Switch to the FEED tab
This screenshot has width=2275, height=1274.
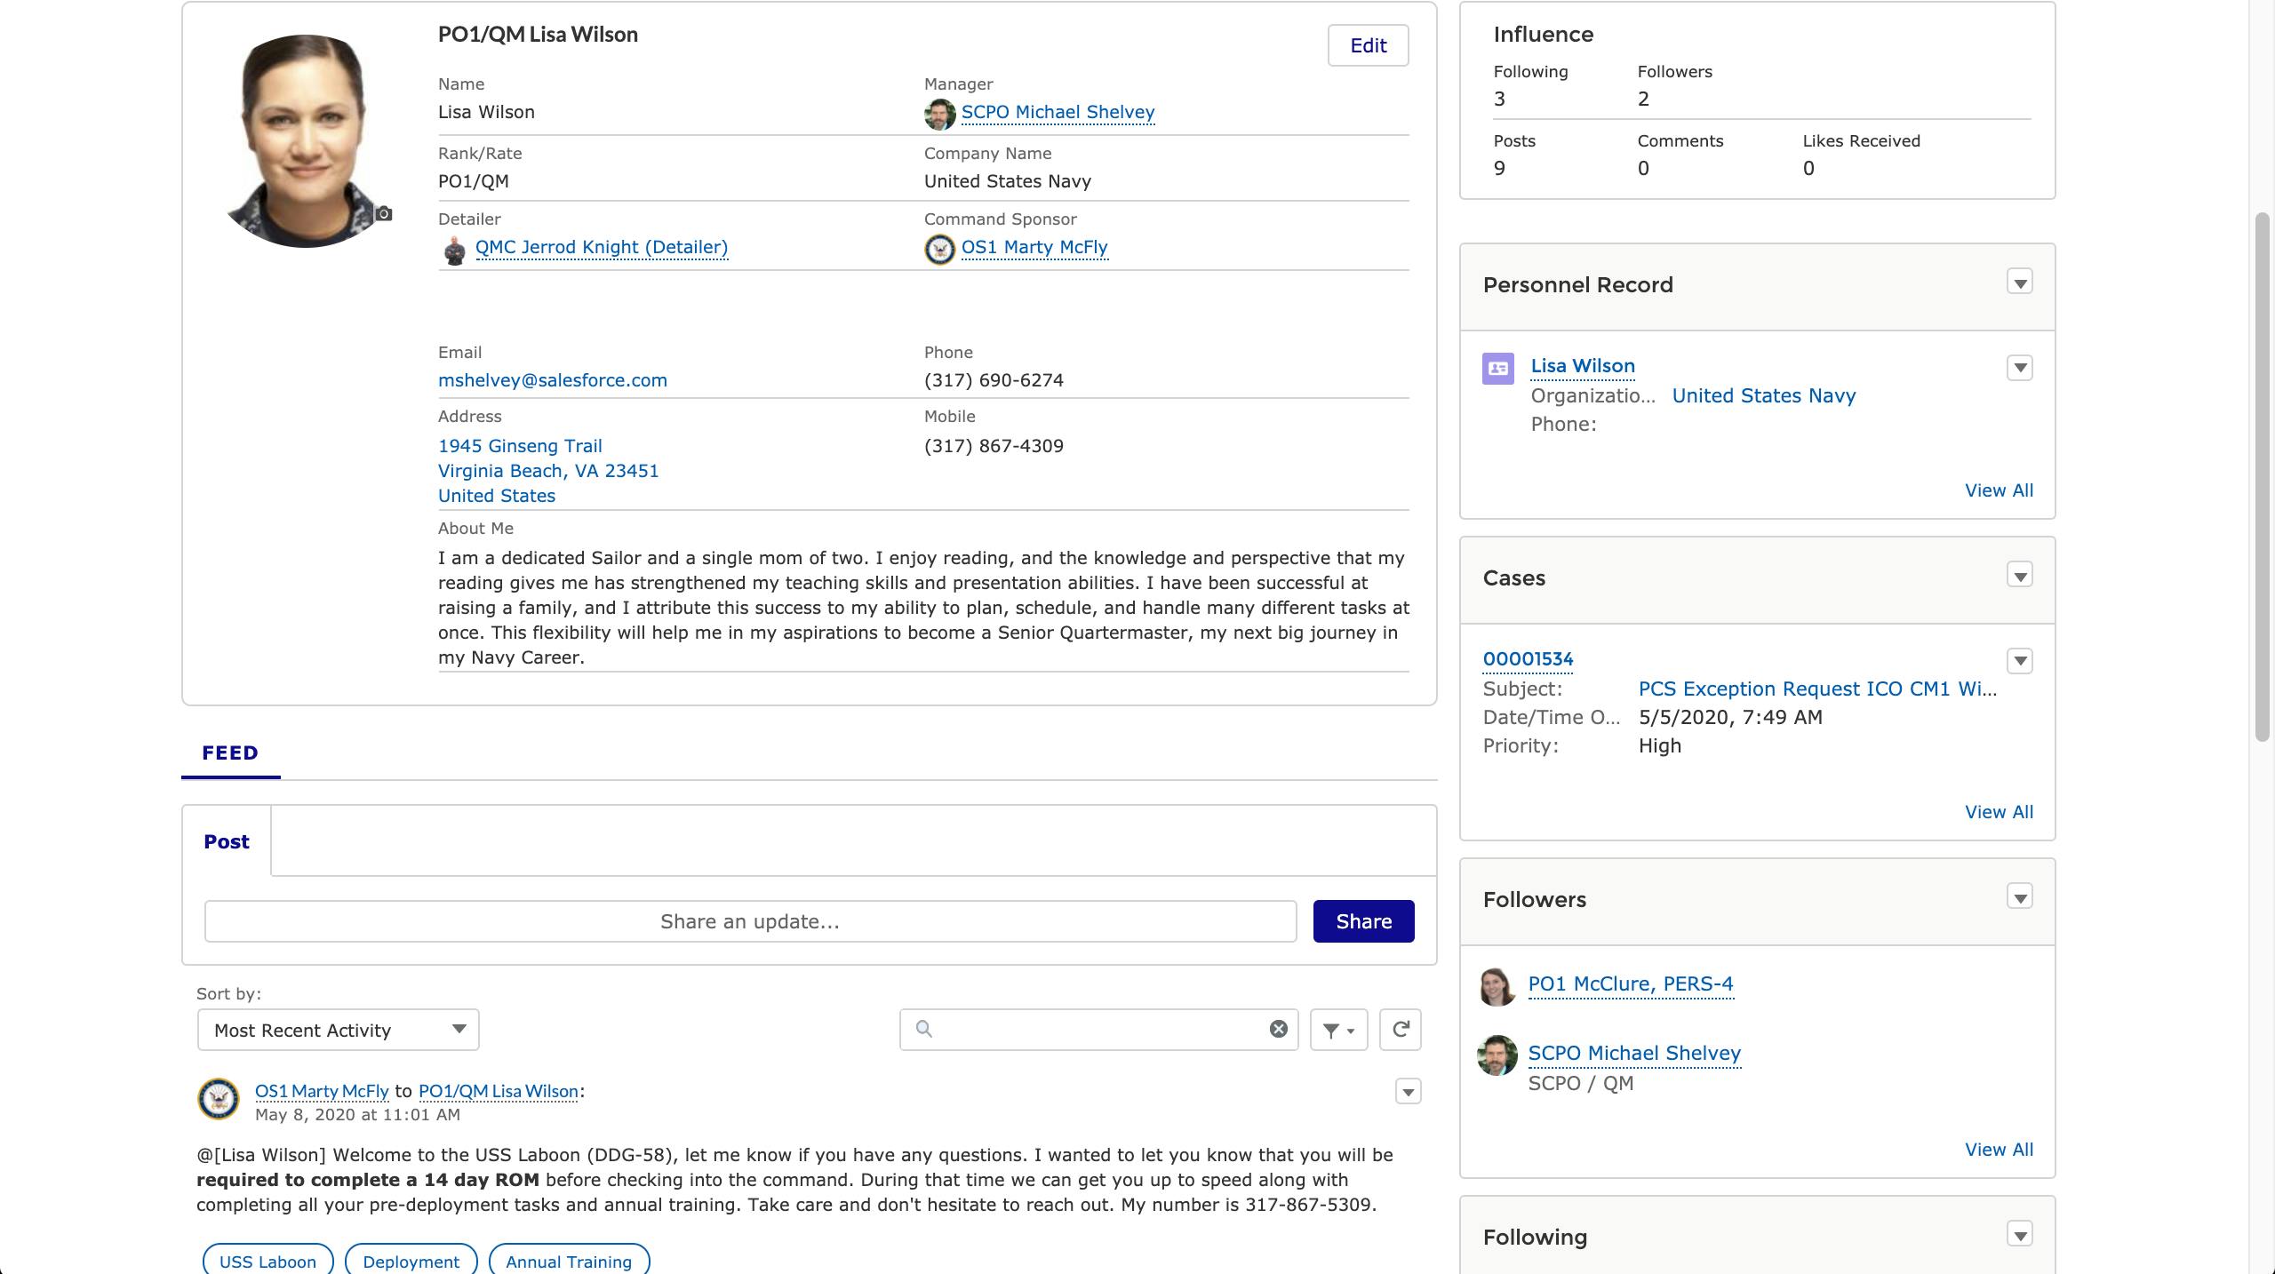click(230, 753)
